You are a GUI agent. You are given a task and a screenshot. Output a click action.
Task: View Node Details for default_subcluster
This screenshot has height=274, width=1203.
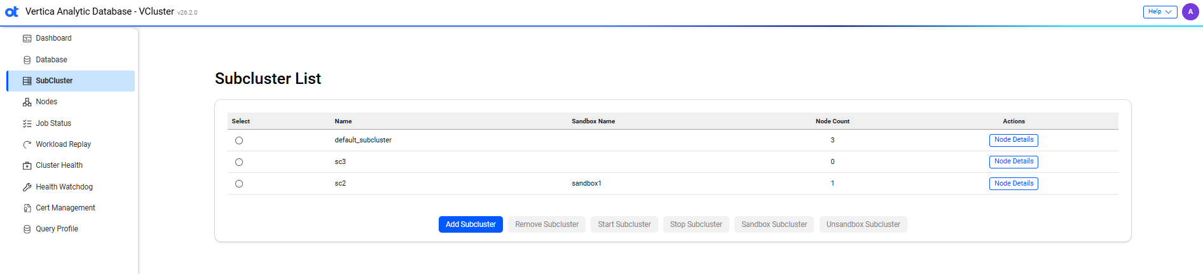(x=1014, y=140)
